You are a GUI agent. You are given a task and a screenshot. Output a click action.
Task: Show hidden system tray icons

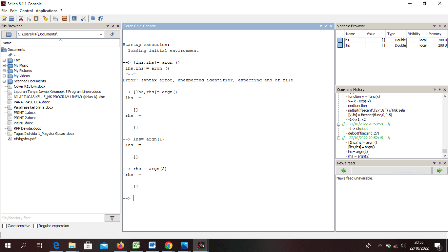click(x=380, y=245)
